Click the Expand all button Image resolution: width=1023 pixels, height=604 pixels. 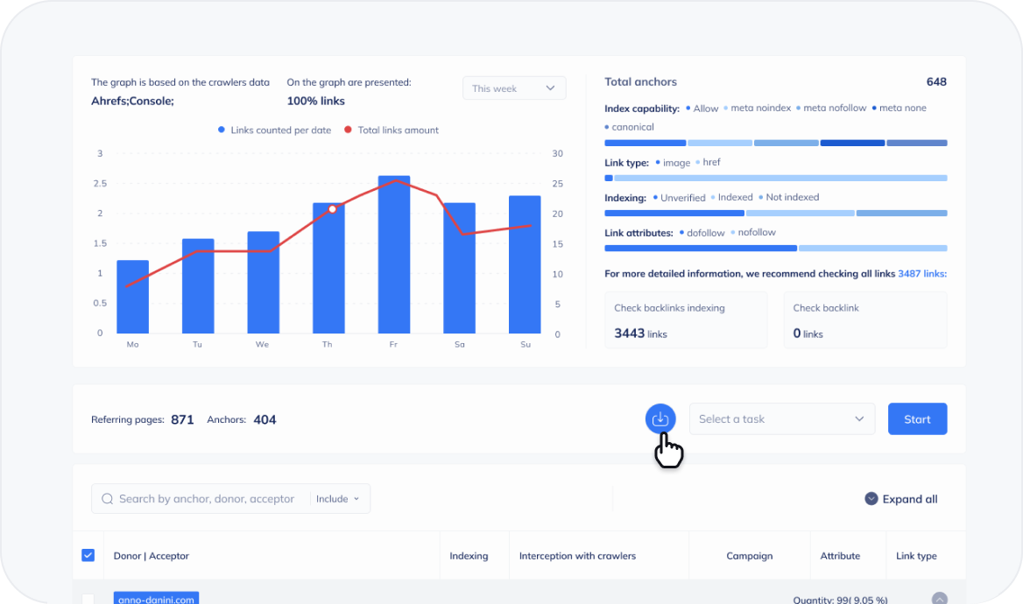(901, 499)
